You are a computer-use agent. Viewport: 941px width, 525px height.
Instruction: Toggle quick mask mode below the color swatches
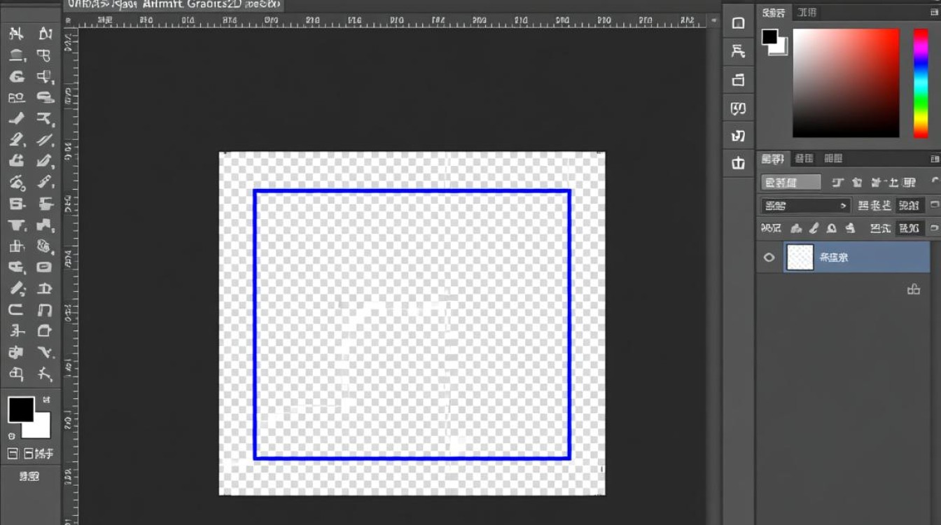pos(13,454)
